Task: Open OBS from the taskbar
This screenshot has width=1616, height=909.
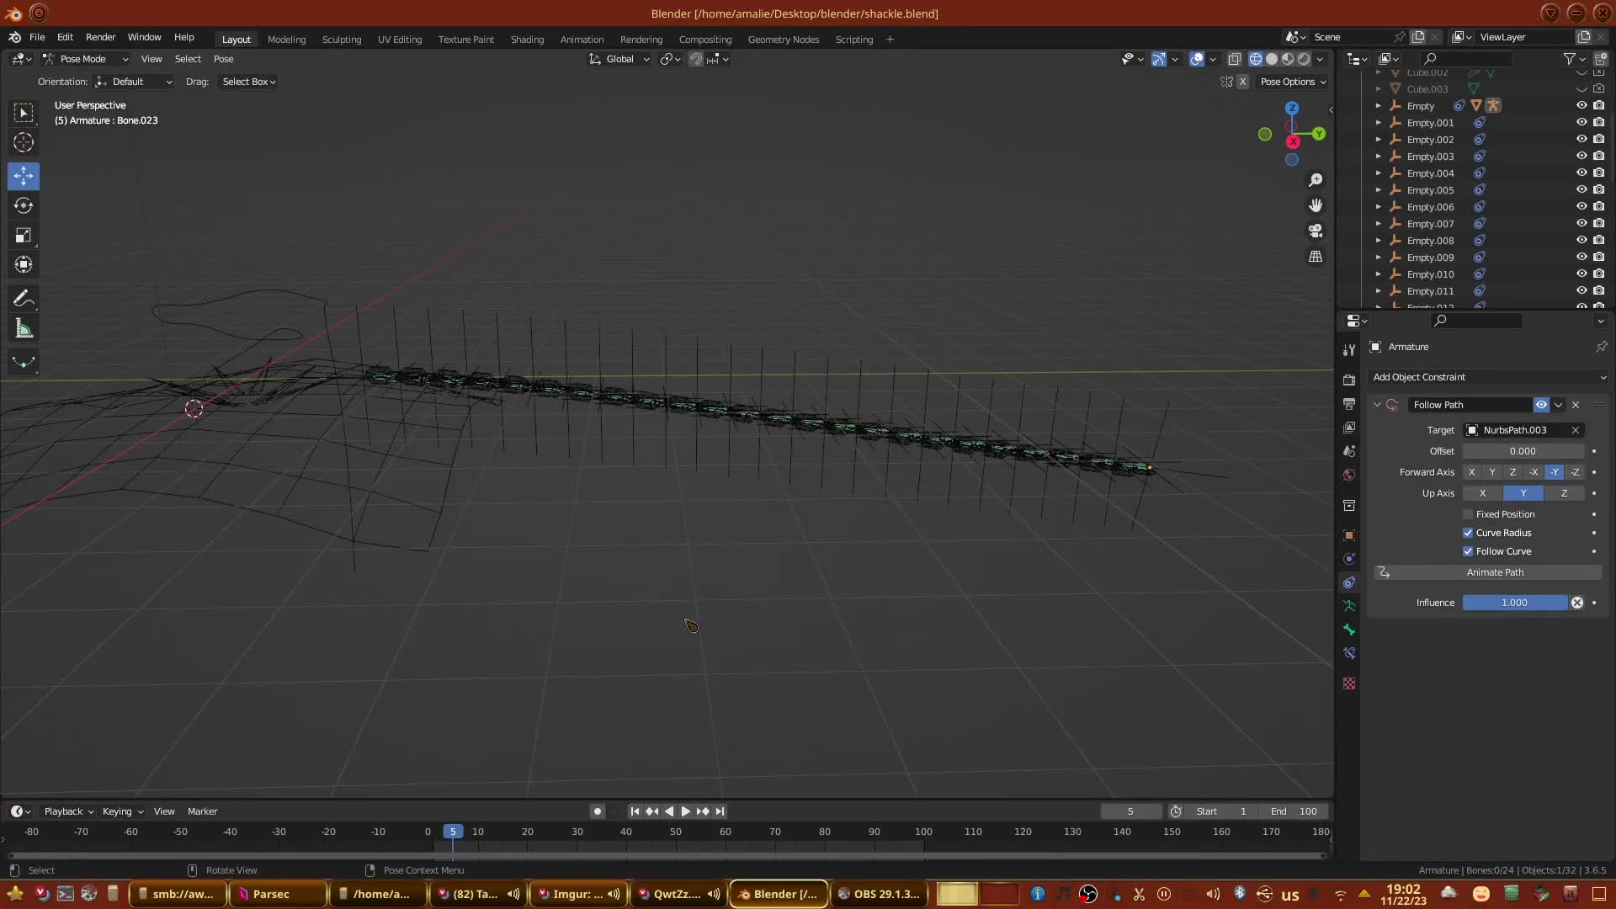Action: (x=879, y=894)
